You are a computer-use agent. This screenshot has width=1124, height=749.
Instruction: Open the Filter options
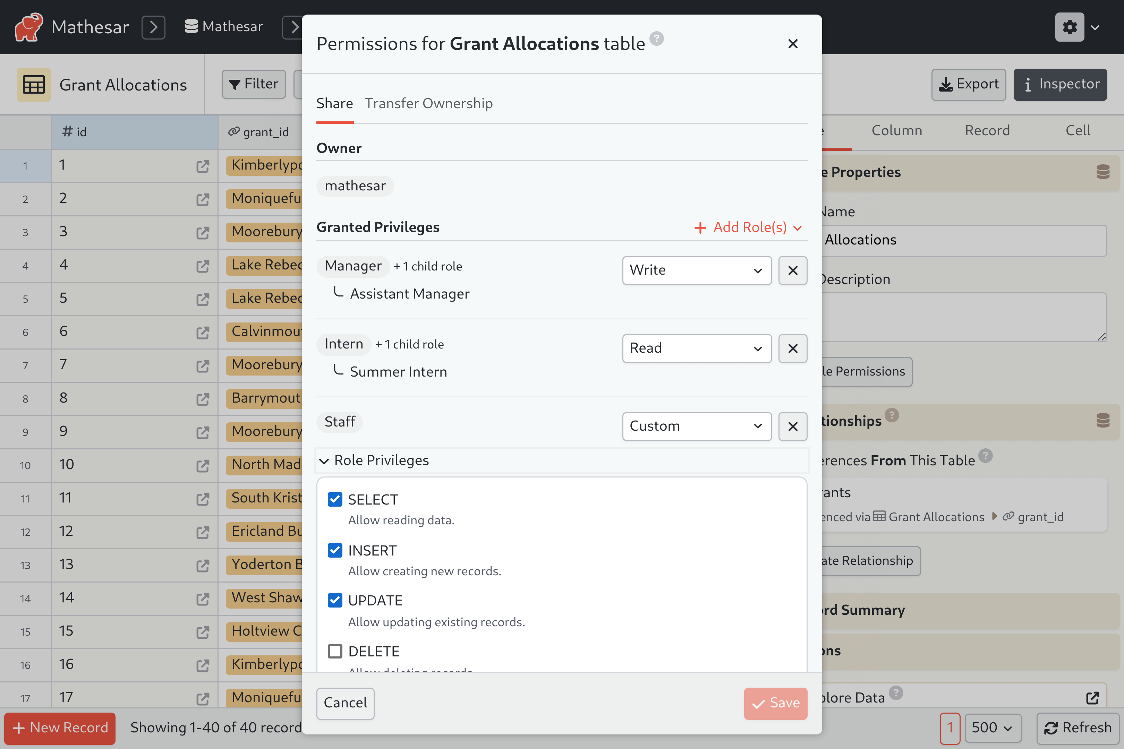254,84
